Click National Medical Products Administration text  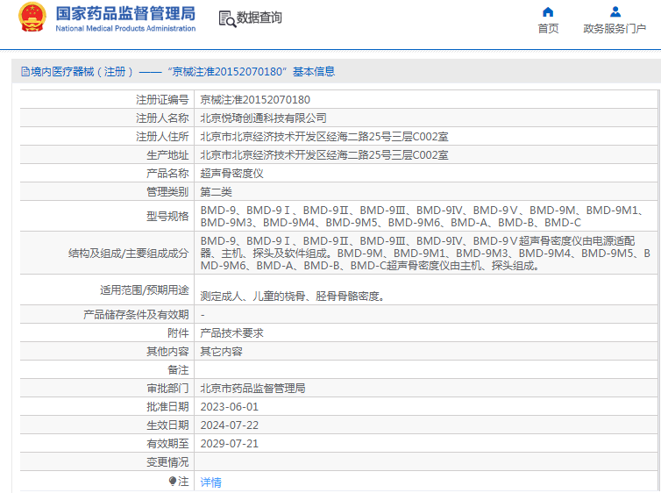click(x=125, y=29)
